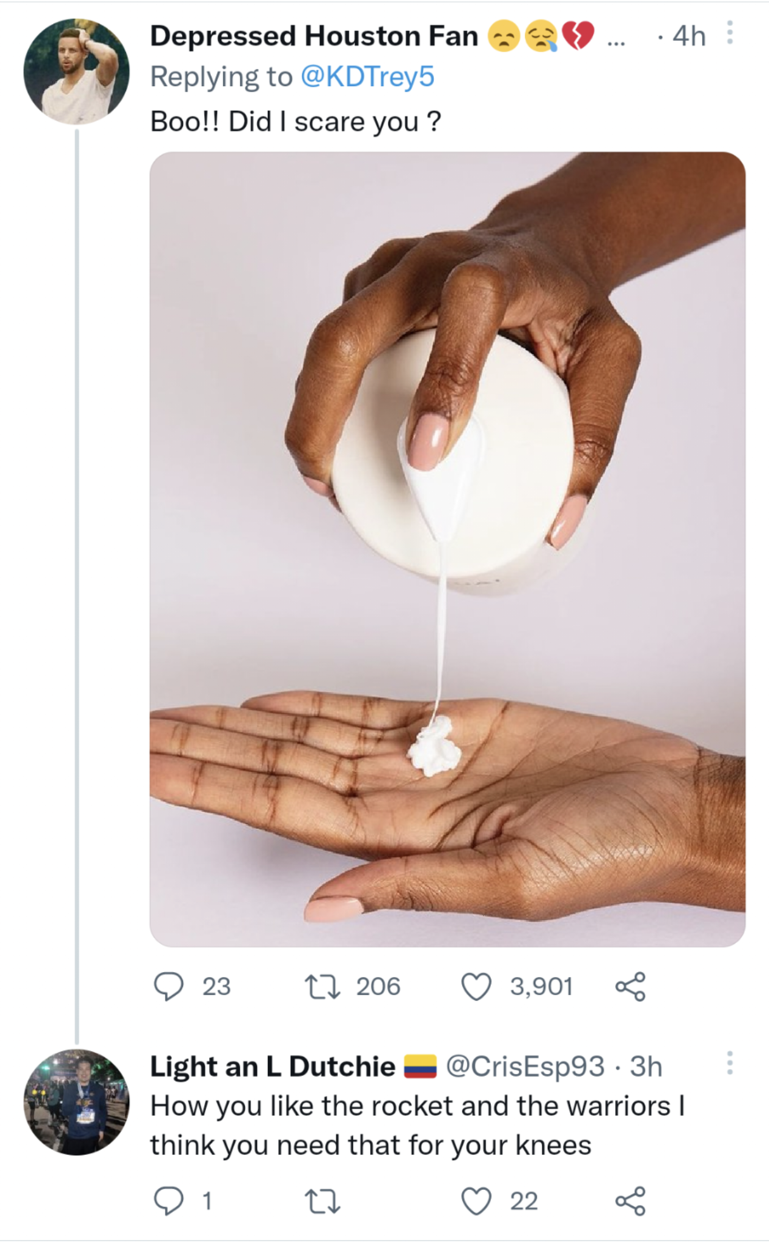Open the "Boo!! Did I scare you ?" tweet text
This screenshot has width=769, height=1242.
296,122
